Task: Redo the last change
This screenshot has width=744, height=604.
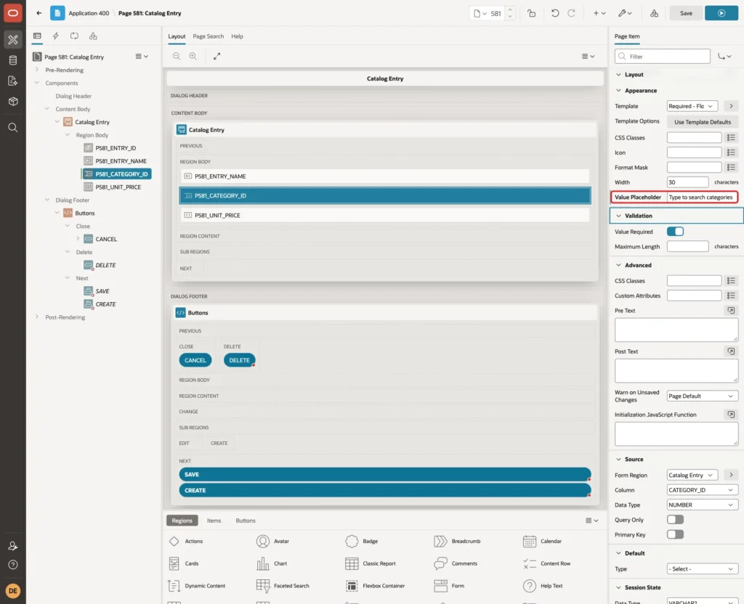Action: click(571, 13)
